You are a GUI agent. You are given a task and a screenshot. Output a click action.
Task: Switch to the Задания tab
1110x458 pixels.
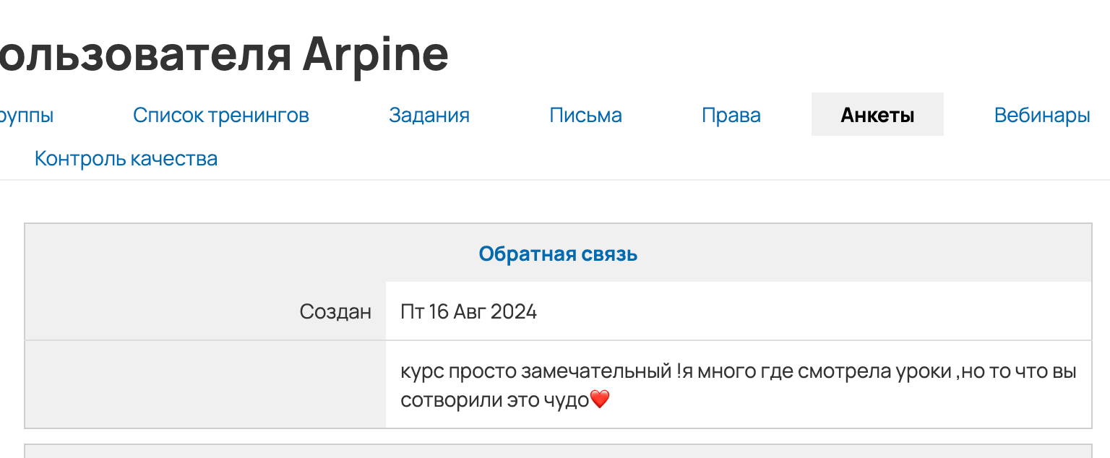pos(429,115)
